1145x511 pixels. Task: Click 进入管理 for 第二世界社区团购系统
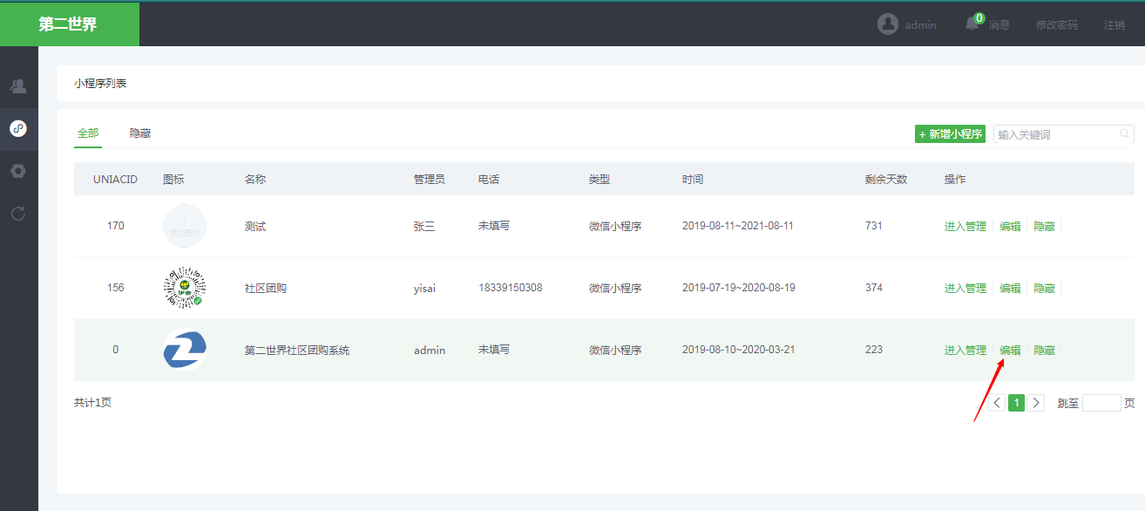click(x=965, y=351)
